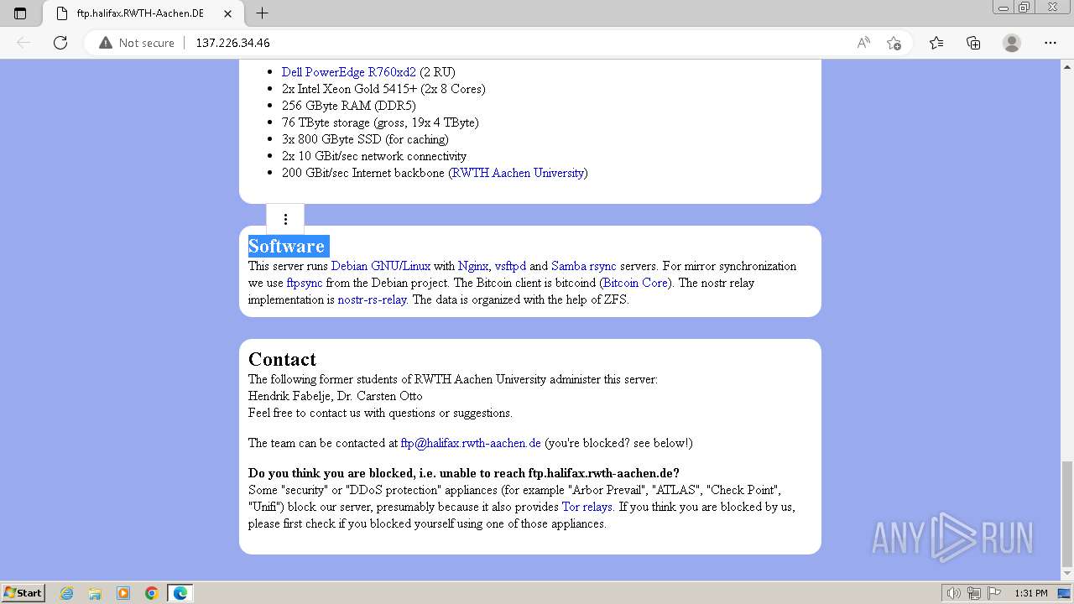Open the ftpsync link
Screen dimensions: 1074x604
(x=305, y=283)
